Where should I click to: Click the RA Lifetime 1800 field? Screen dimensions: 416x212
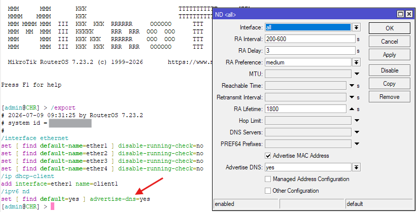[x=305, y=109]
